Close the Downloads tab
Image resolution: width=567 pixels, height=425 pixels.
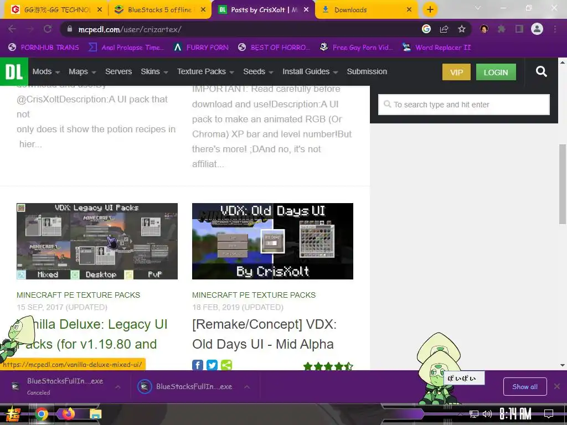tap(409, 10)
